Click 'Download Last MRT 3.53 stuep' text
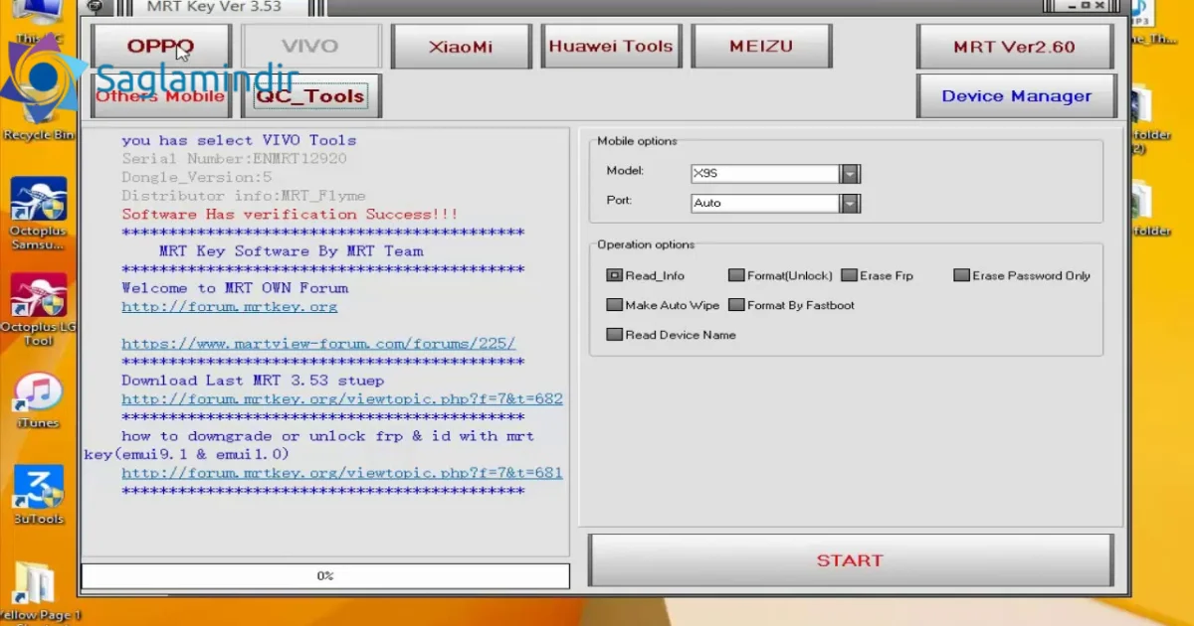The width and height of the screenshot is (1194, 626). coord(253,381)
